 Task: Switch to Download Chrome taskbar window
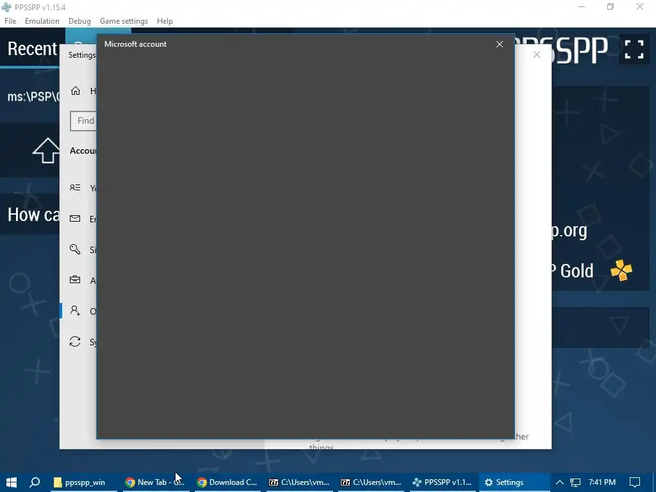(227, 482)
